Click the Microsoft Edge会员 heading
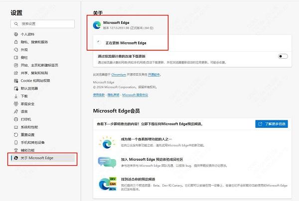This screenshot has height=201, width=299. coord(116,111)
